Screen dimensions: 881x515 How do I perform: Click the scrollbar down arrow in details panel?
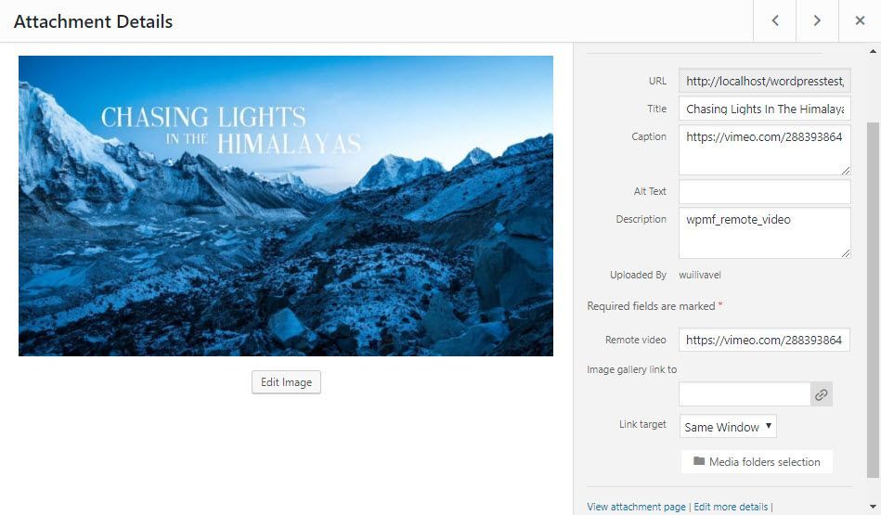(874, 507)
